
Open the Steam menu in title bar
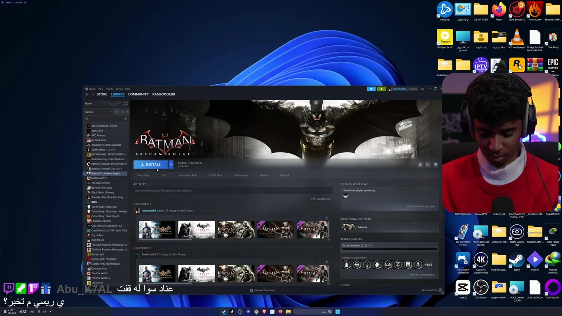92,89
